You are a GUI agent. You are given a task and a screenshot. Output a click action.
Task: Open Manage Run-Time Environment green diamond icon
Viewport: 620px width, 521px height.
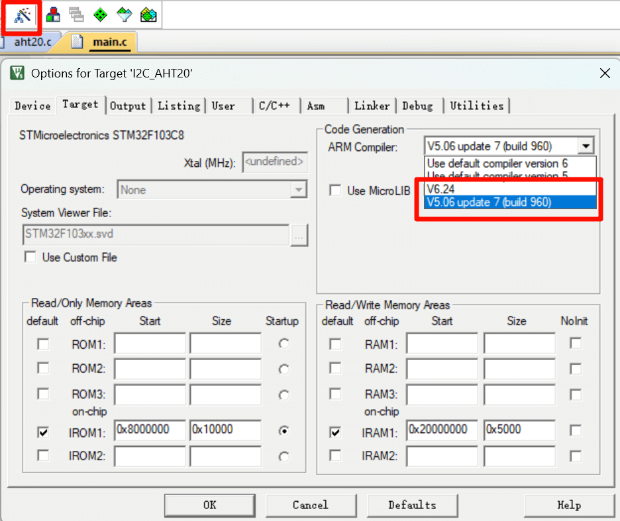pos(100,15)
